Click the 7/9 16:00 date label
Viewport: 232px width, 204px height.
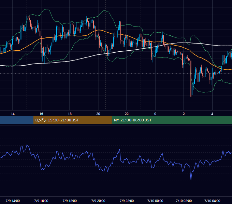point(41,201)
